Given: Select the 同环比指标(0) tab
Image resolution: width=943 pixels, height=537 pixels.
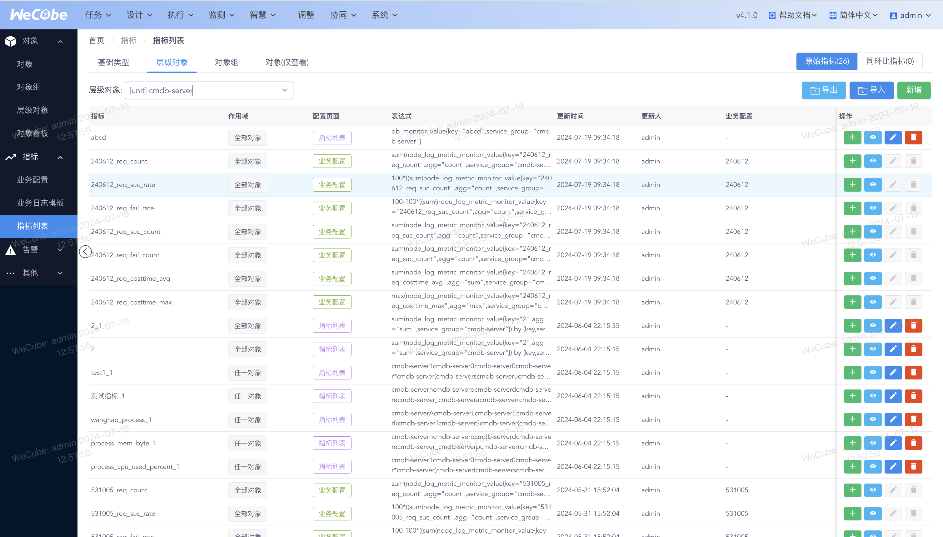Looking at the screenshot, I should pos(890,61).
